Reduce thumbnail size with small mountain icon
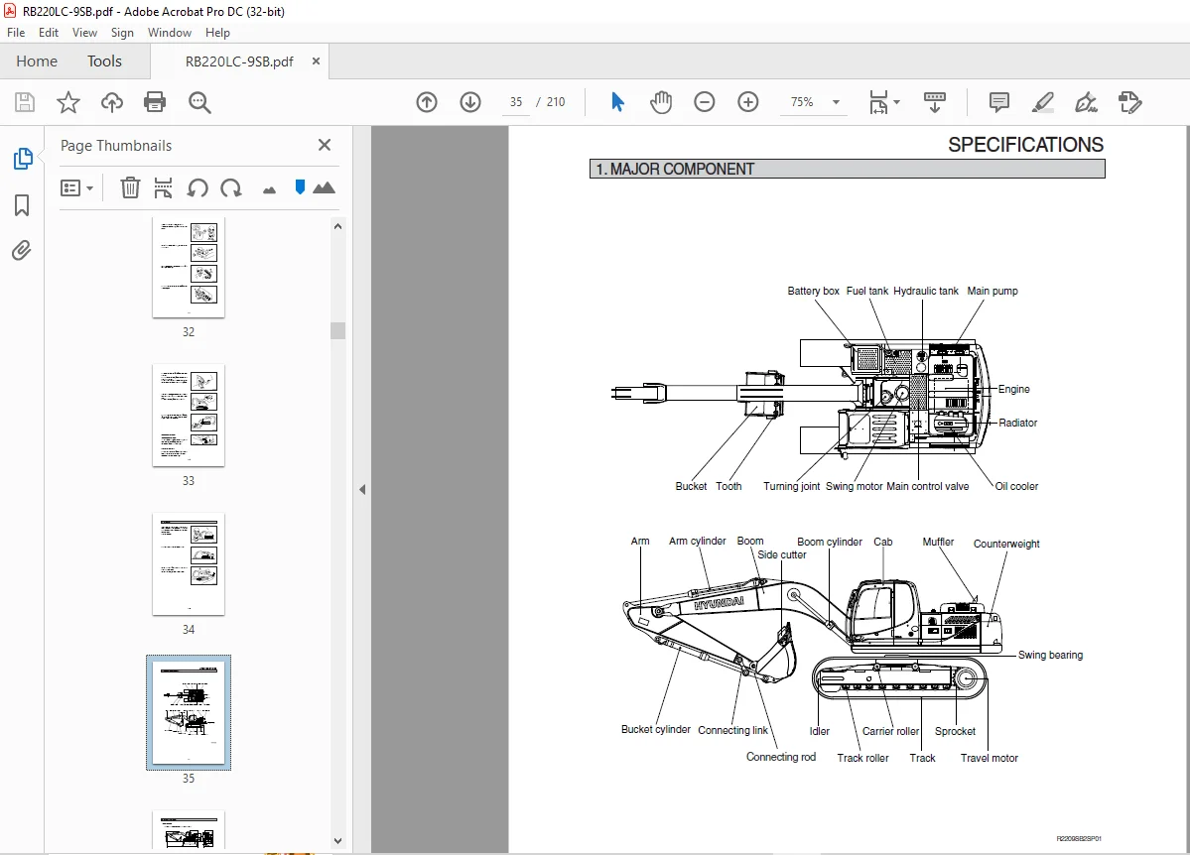Screen dimensions: 1190x855 (269, 190)
